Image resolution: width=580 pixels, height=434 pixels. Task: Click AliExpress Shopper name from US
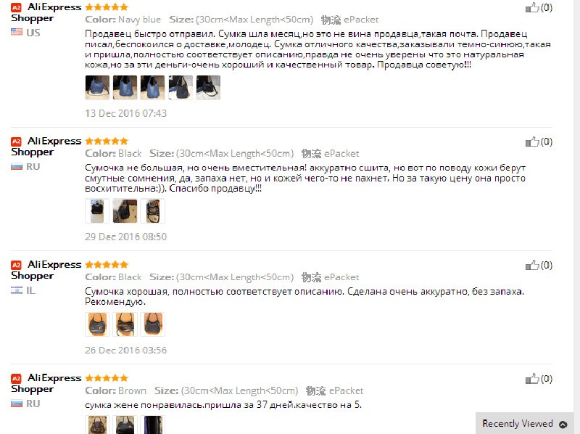point(46,12)
